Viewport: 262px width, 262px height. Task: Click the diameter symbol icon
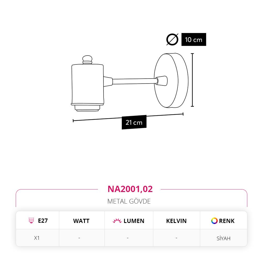tap(172, 40)
